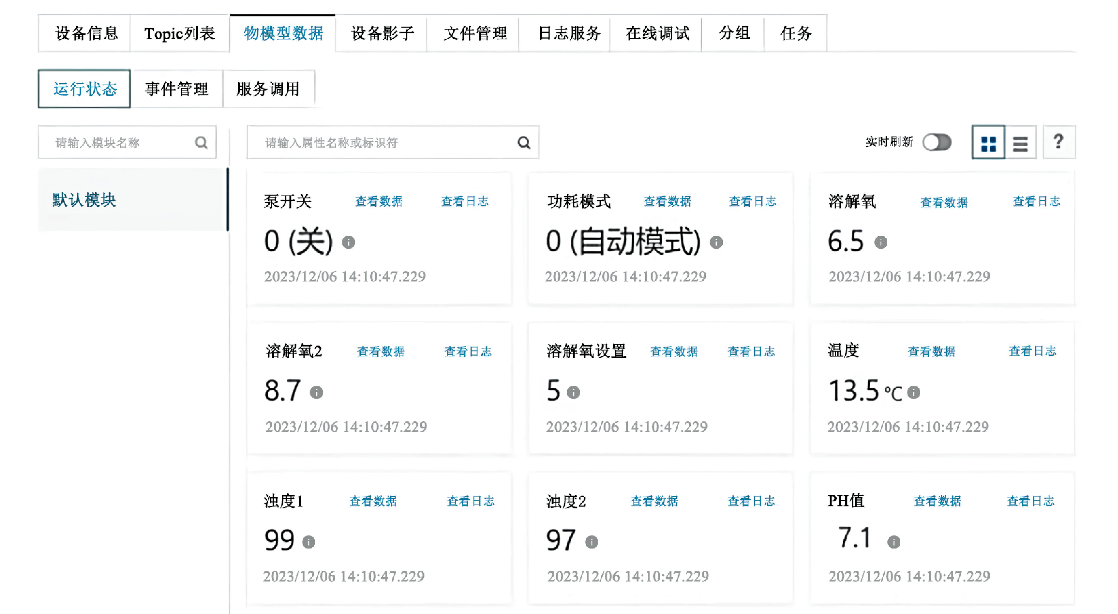
Task: Select the 服务调用 sub-tab
Action: 269,89
